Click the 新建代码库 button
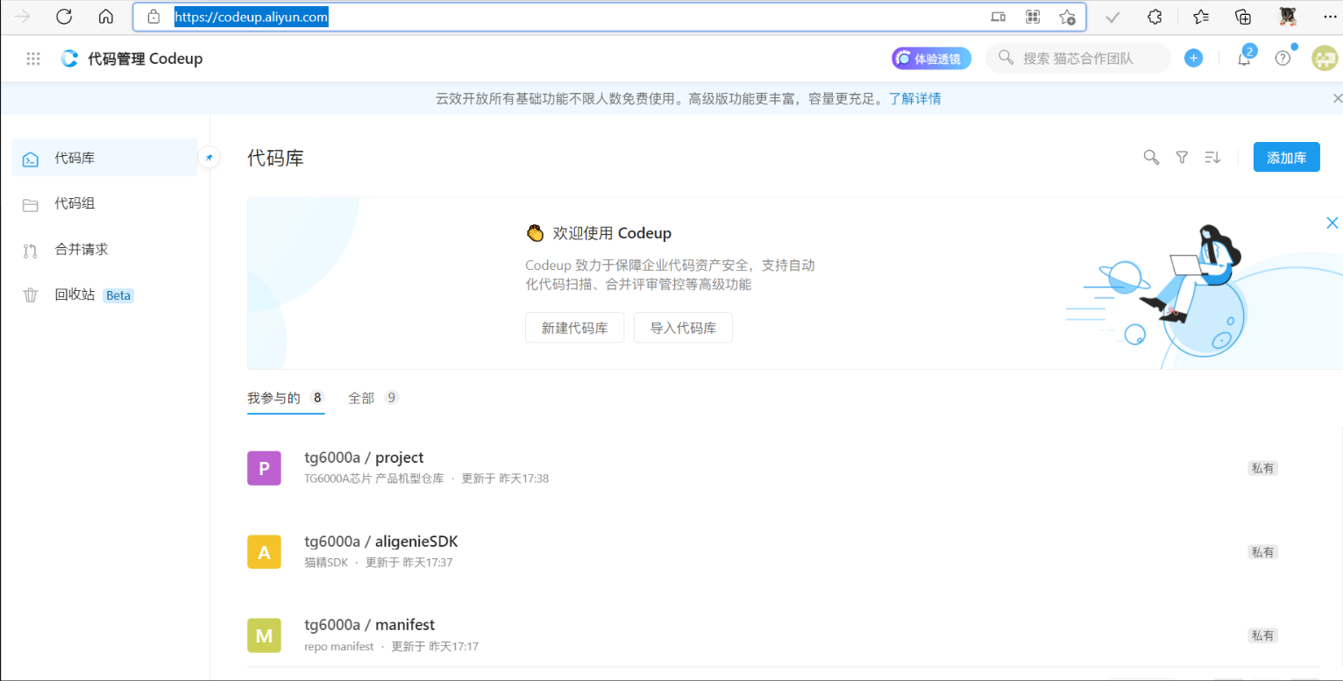This screenshot has width=1343, height=681. click(x=574, y=328)
